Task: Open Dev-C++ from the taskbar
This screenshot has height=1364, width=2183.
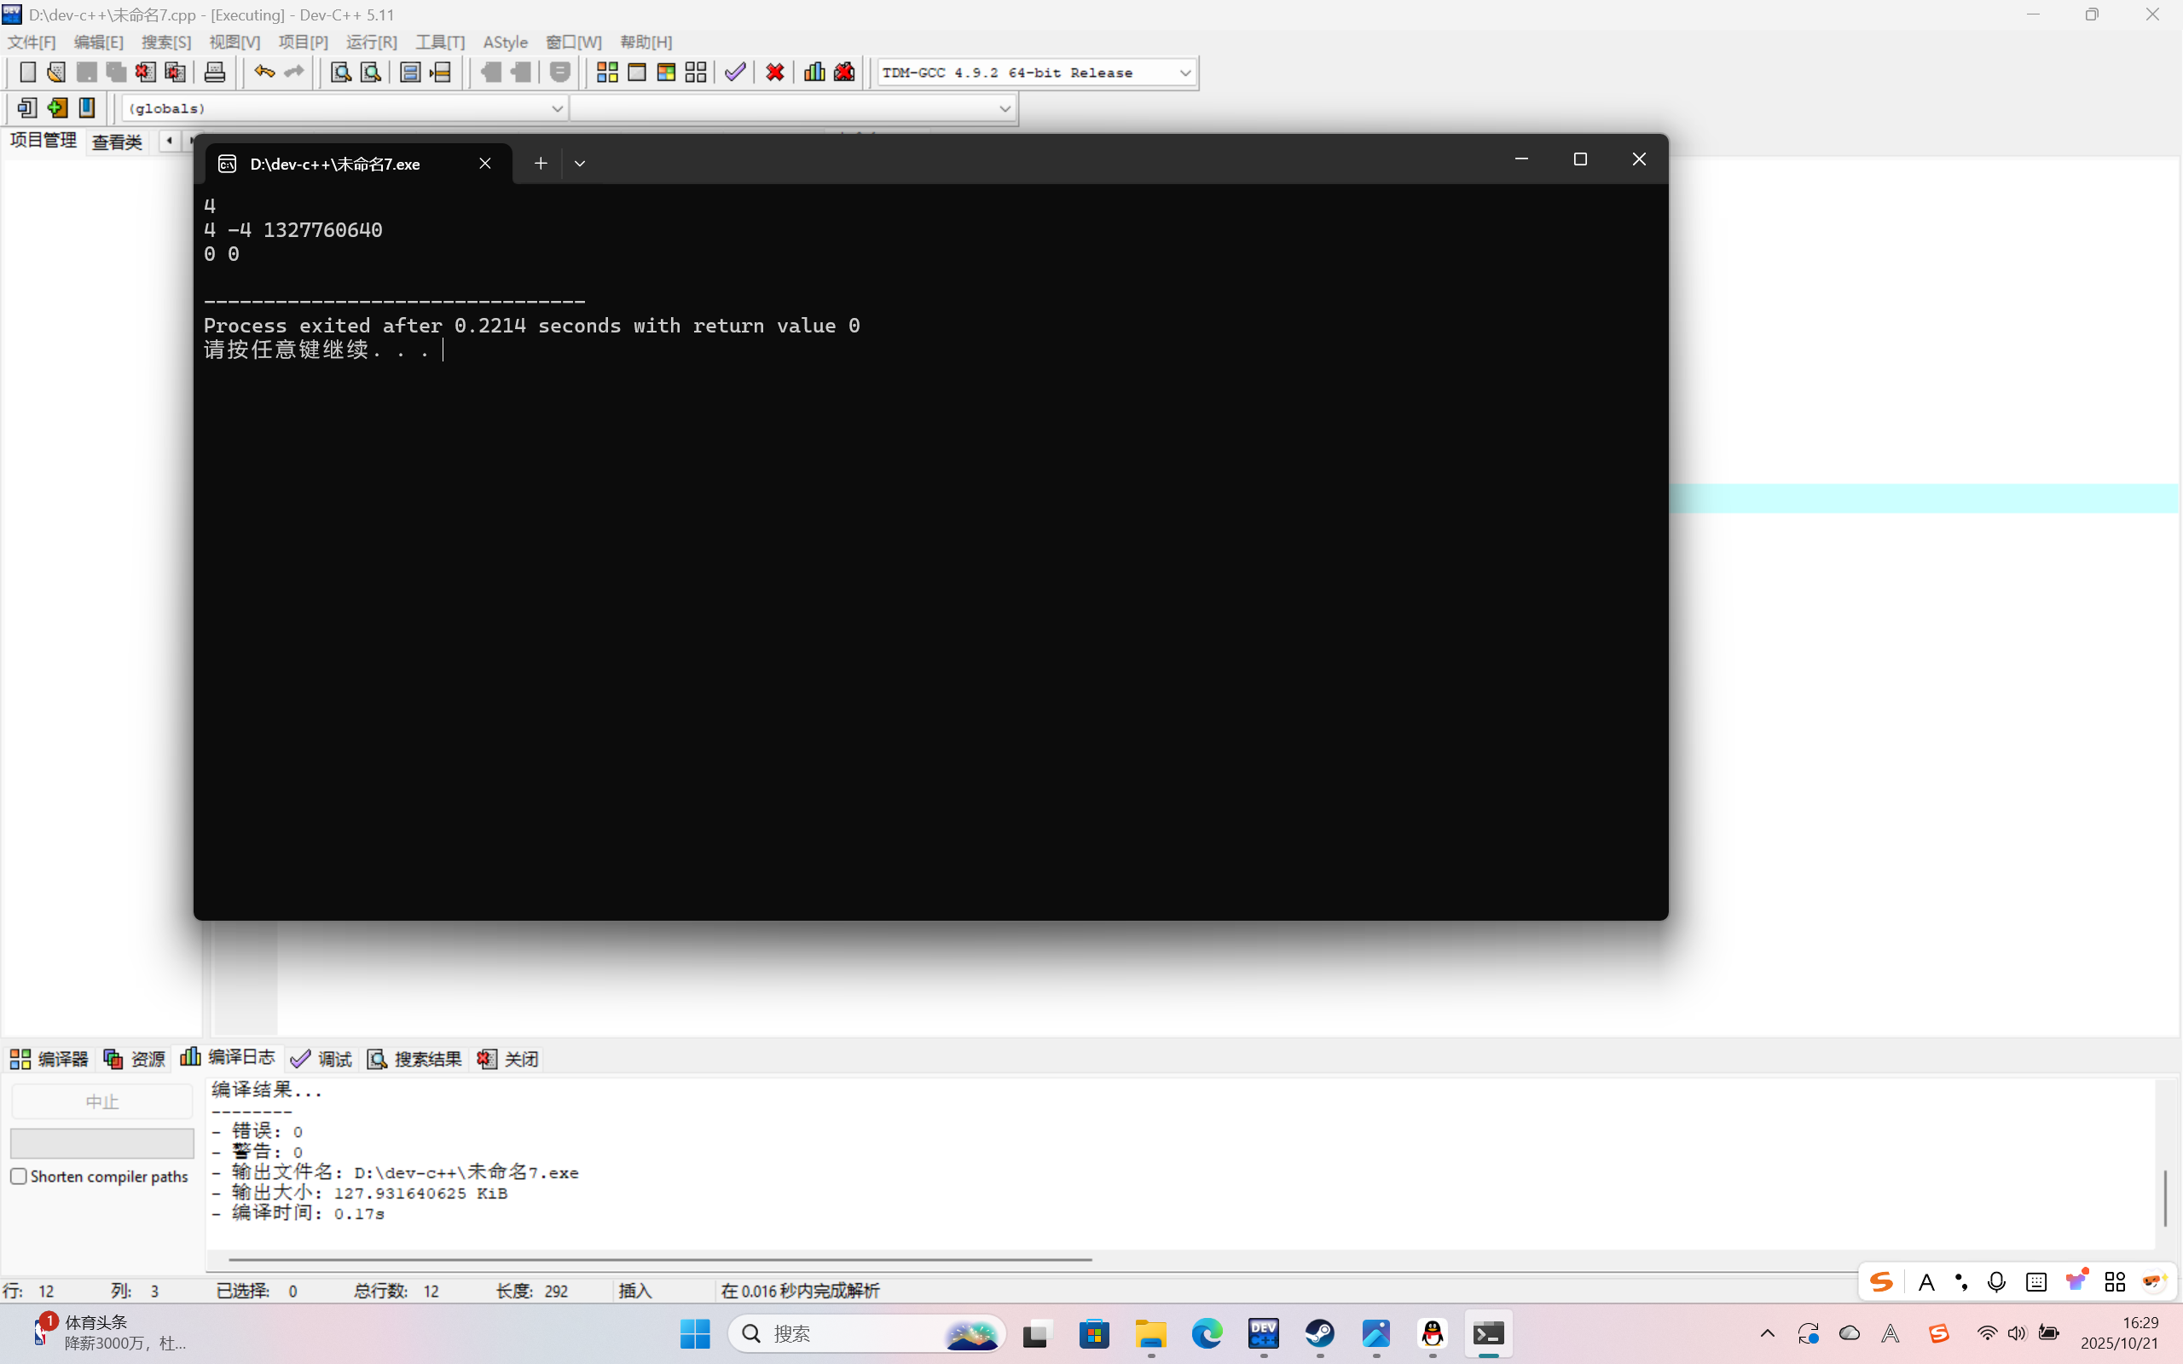Action: [1263, 1333]
